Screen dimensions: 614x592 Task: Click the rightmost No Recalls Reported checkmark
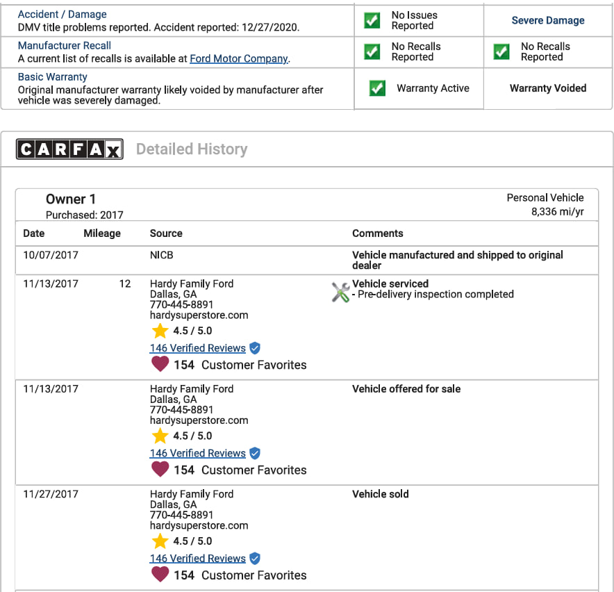(x=501, y=52)
